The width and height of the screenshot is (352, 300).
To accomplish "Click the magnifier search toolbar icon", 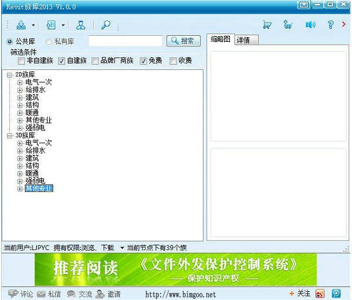I will click(x=106, y=25).
